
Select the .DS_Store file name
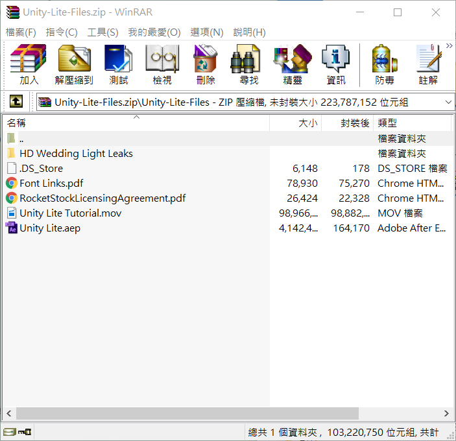coord(41,169)
